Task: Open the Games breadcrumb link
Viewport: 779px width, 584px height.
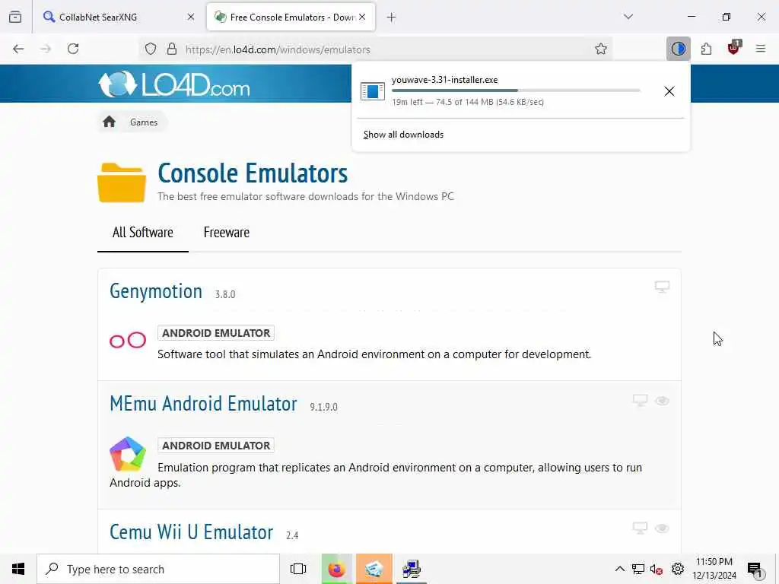Action: point(144,122)
